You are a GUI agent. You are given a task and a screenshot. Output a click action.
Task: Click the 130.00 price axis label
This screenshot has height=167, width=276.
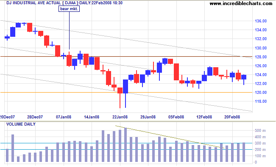(x=261, y=48)
